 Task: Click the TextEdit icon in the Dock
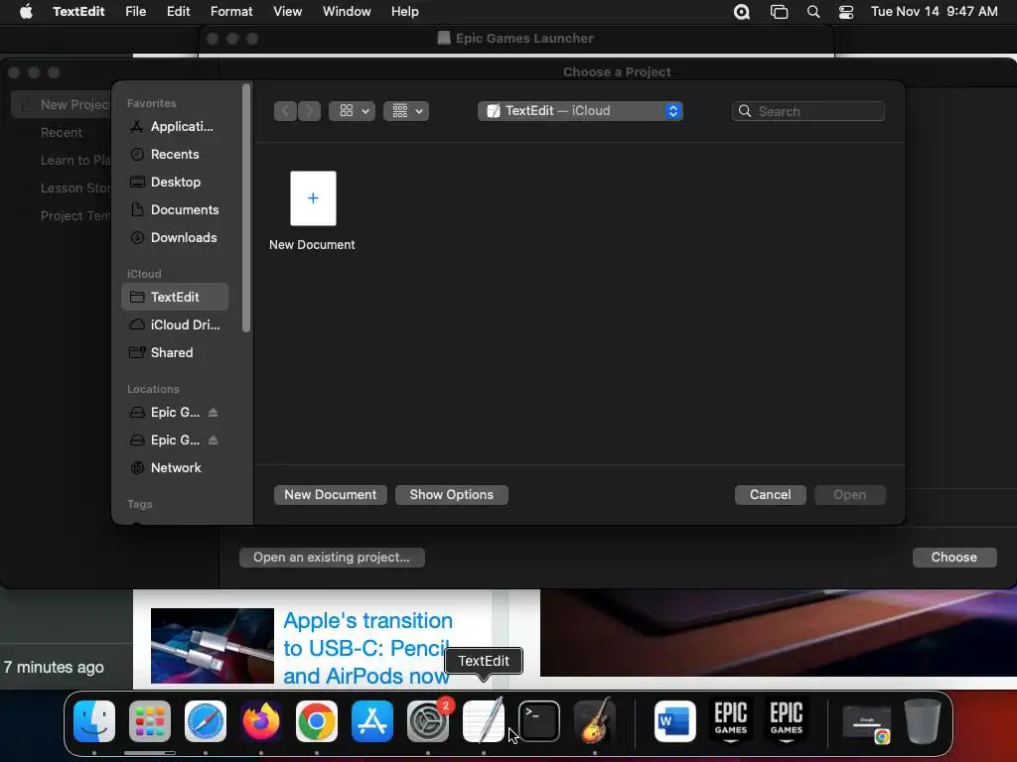(484, 721)
